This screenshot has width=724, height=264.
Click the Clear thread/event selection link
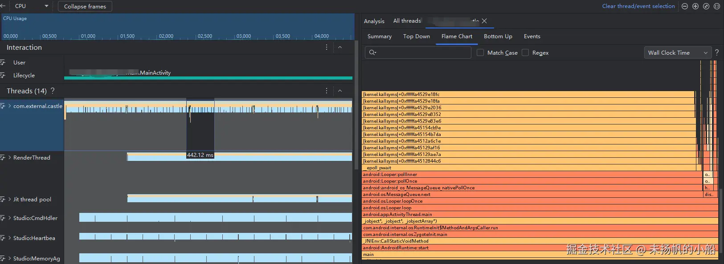point(638,6)
